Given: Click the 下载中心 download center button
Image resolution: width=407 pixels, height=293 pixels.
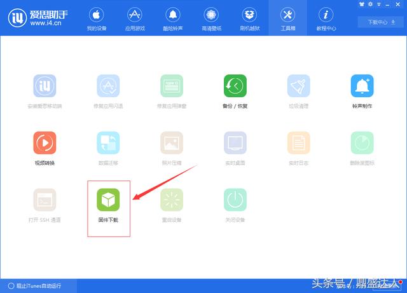Looking at the screenshot, I should [381, 22].
